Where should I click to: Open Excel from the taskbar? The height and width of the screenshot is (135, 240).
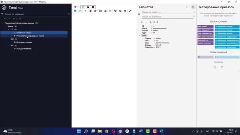(x=162, y=131)
